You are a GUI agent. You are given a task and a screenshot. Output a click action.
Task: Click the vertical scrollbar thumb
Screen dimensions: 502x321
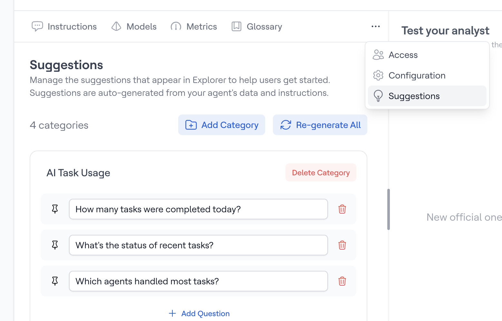coord(389,209)
